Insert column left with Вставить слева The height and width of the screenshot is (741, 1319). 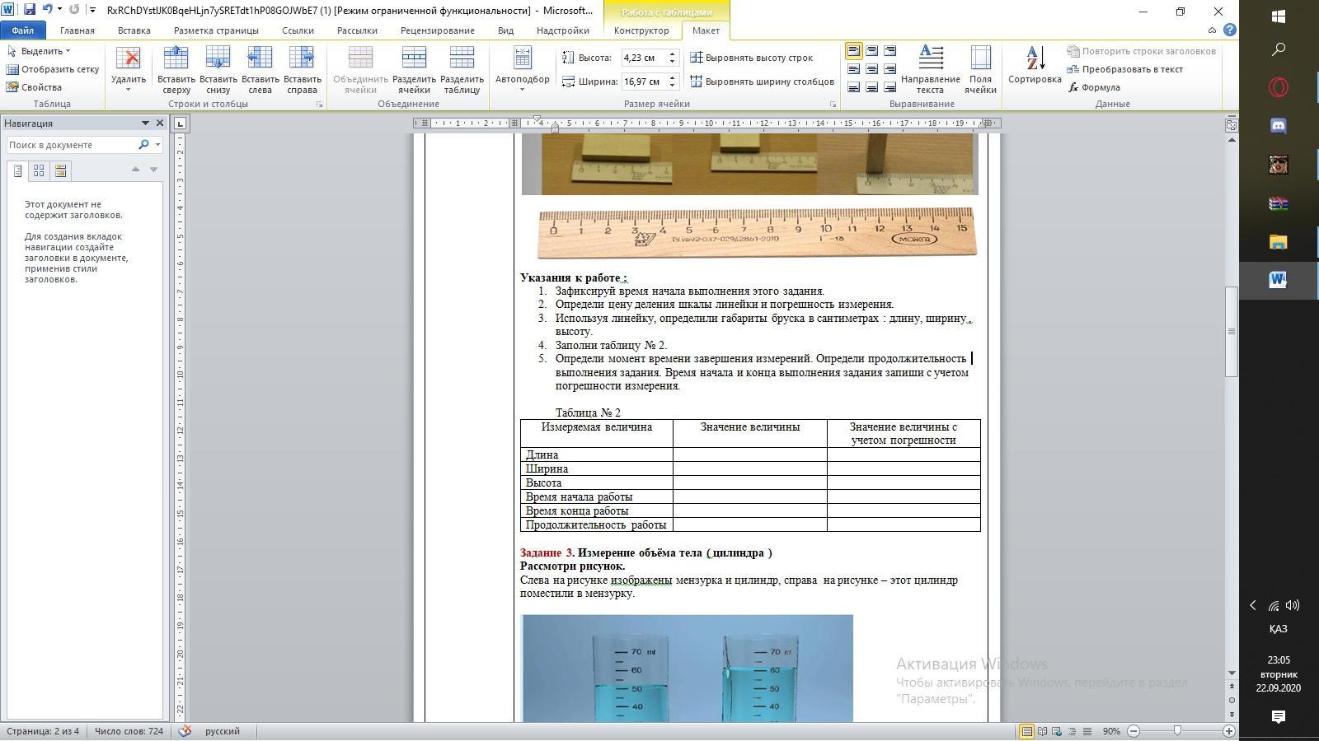(x=260, y=69)
